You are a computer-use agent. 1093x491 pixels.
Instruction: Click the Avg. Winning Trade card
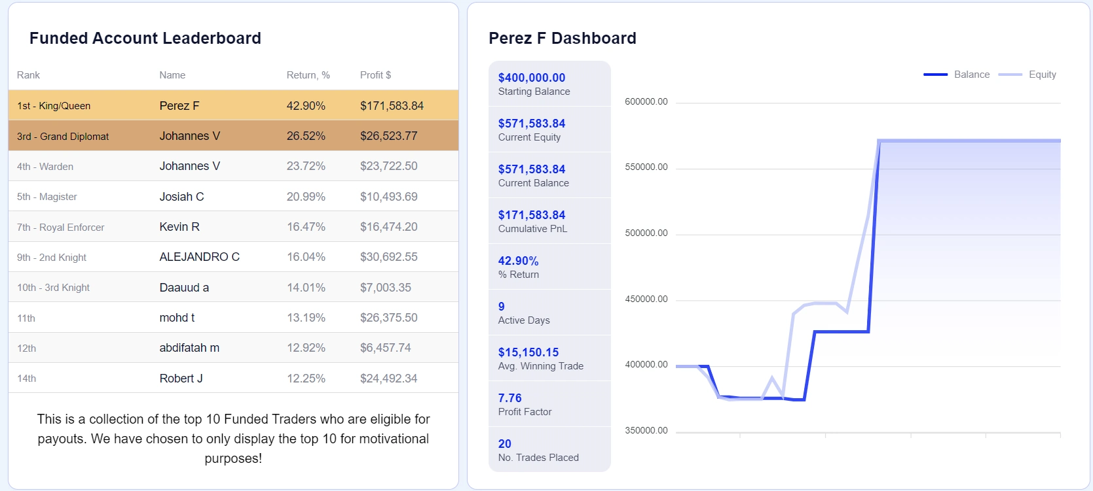pyautogui.click(x=549, y=358)
